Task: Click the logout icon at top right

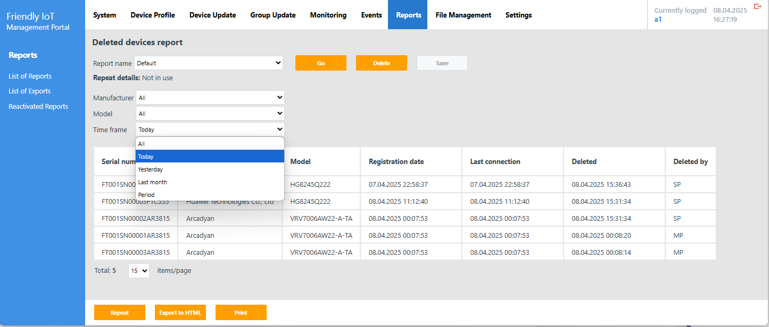Action: coord(758,6)
